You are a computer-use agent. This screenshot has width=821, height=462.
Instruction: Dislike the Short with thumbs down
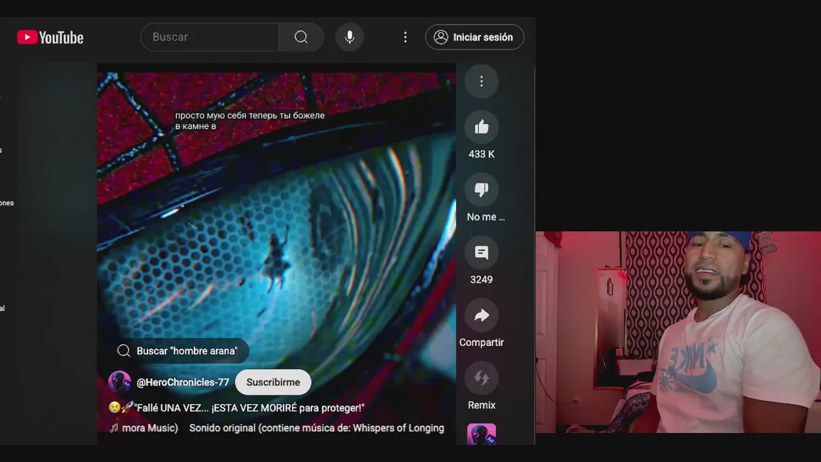[482, 189]
